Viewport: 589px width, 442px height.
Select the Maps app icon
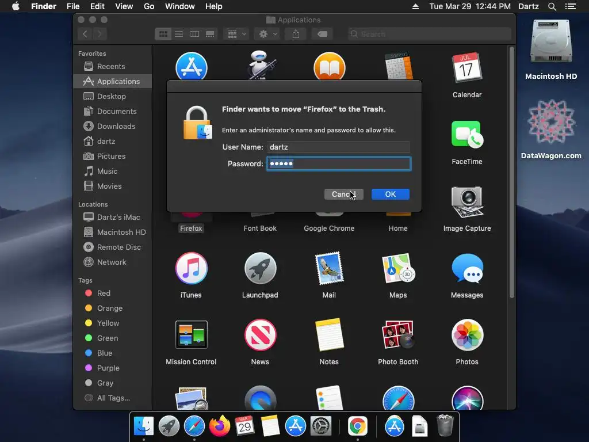click(398, 268)
